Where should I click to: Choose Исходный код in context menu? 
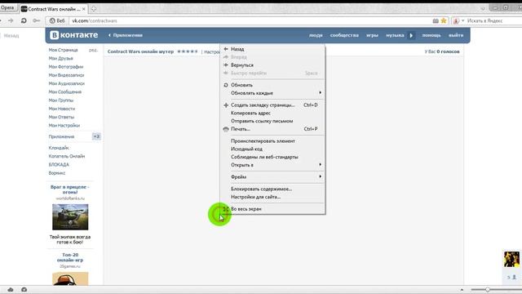point(272,149)
